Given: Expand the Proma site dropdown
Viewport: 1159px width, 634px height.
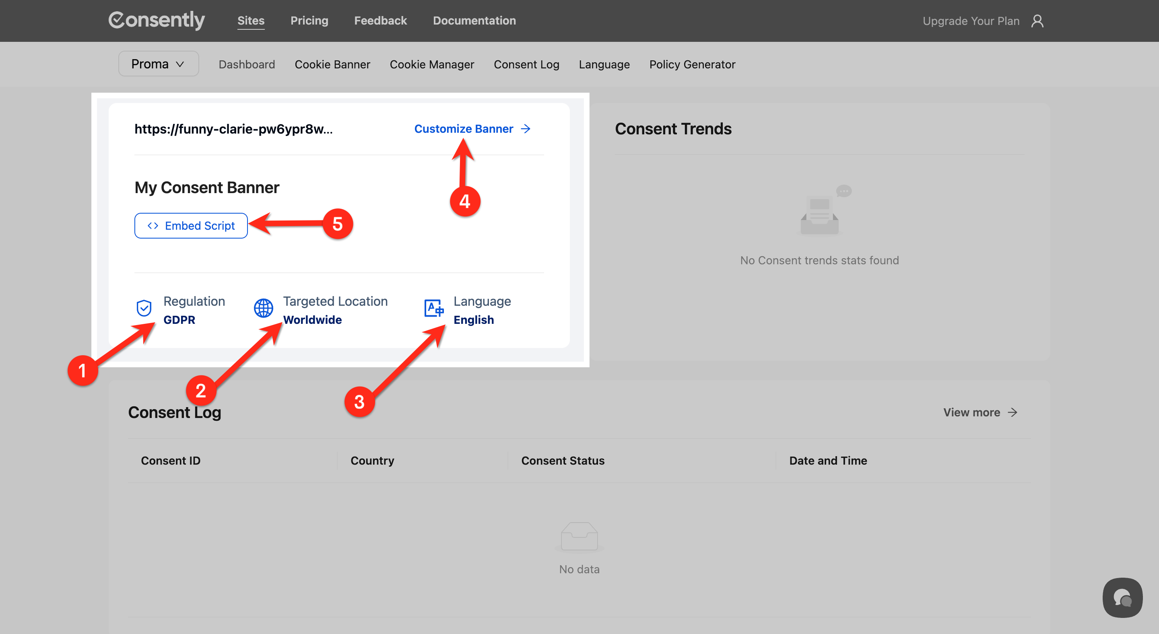Looking at the screenshot, I should click(x=159, y=64).
